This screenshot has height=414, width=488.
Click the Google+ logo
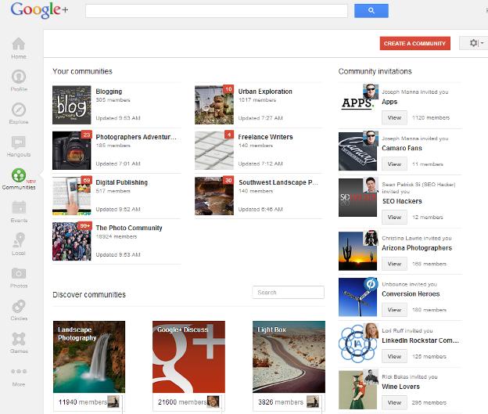39,11
